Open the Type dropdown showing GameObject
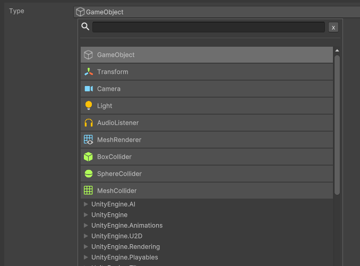The width and height of the screenshot is (360, 266). (x=217, y=12)
